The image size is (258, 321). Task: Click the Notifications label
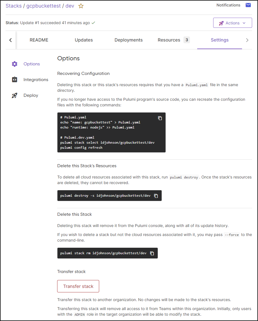228,5
